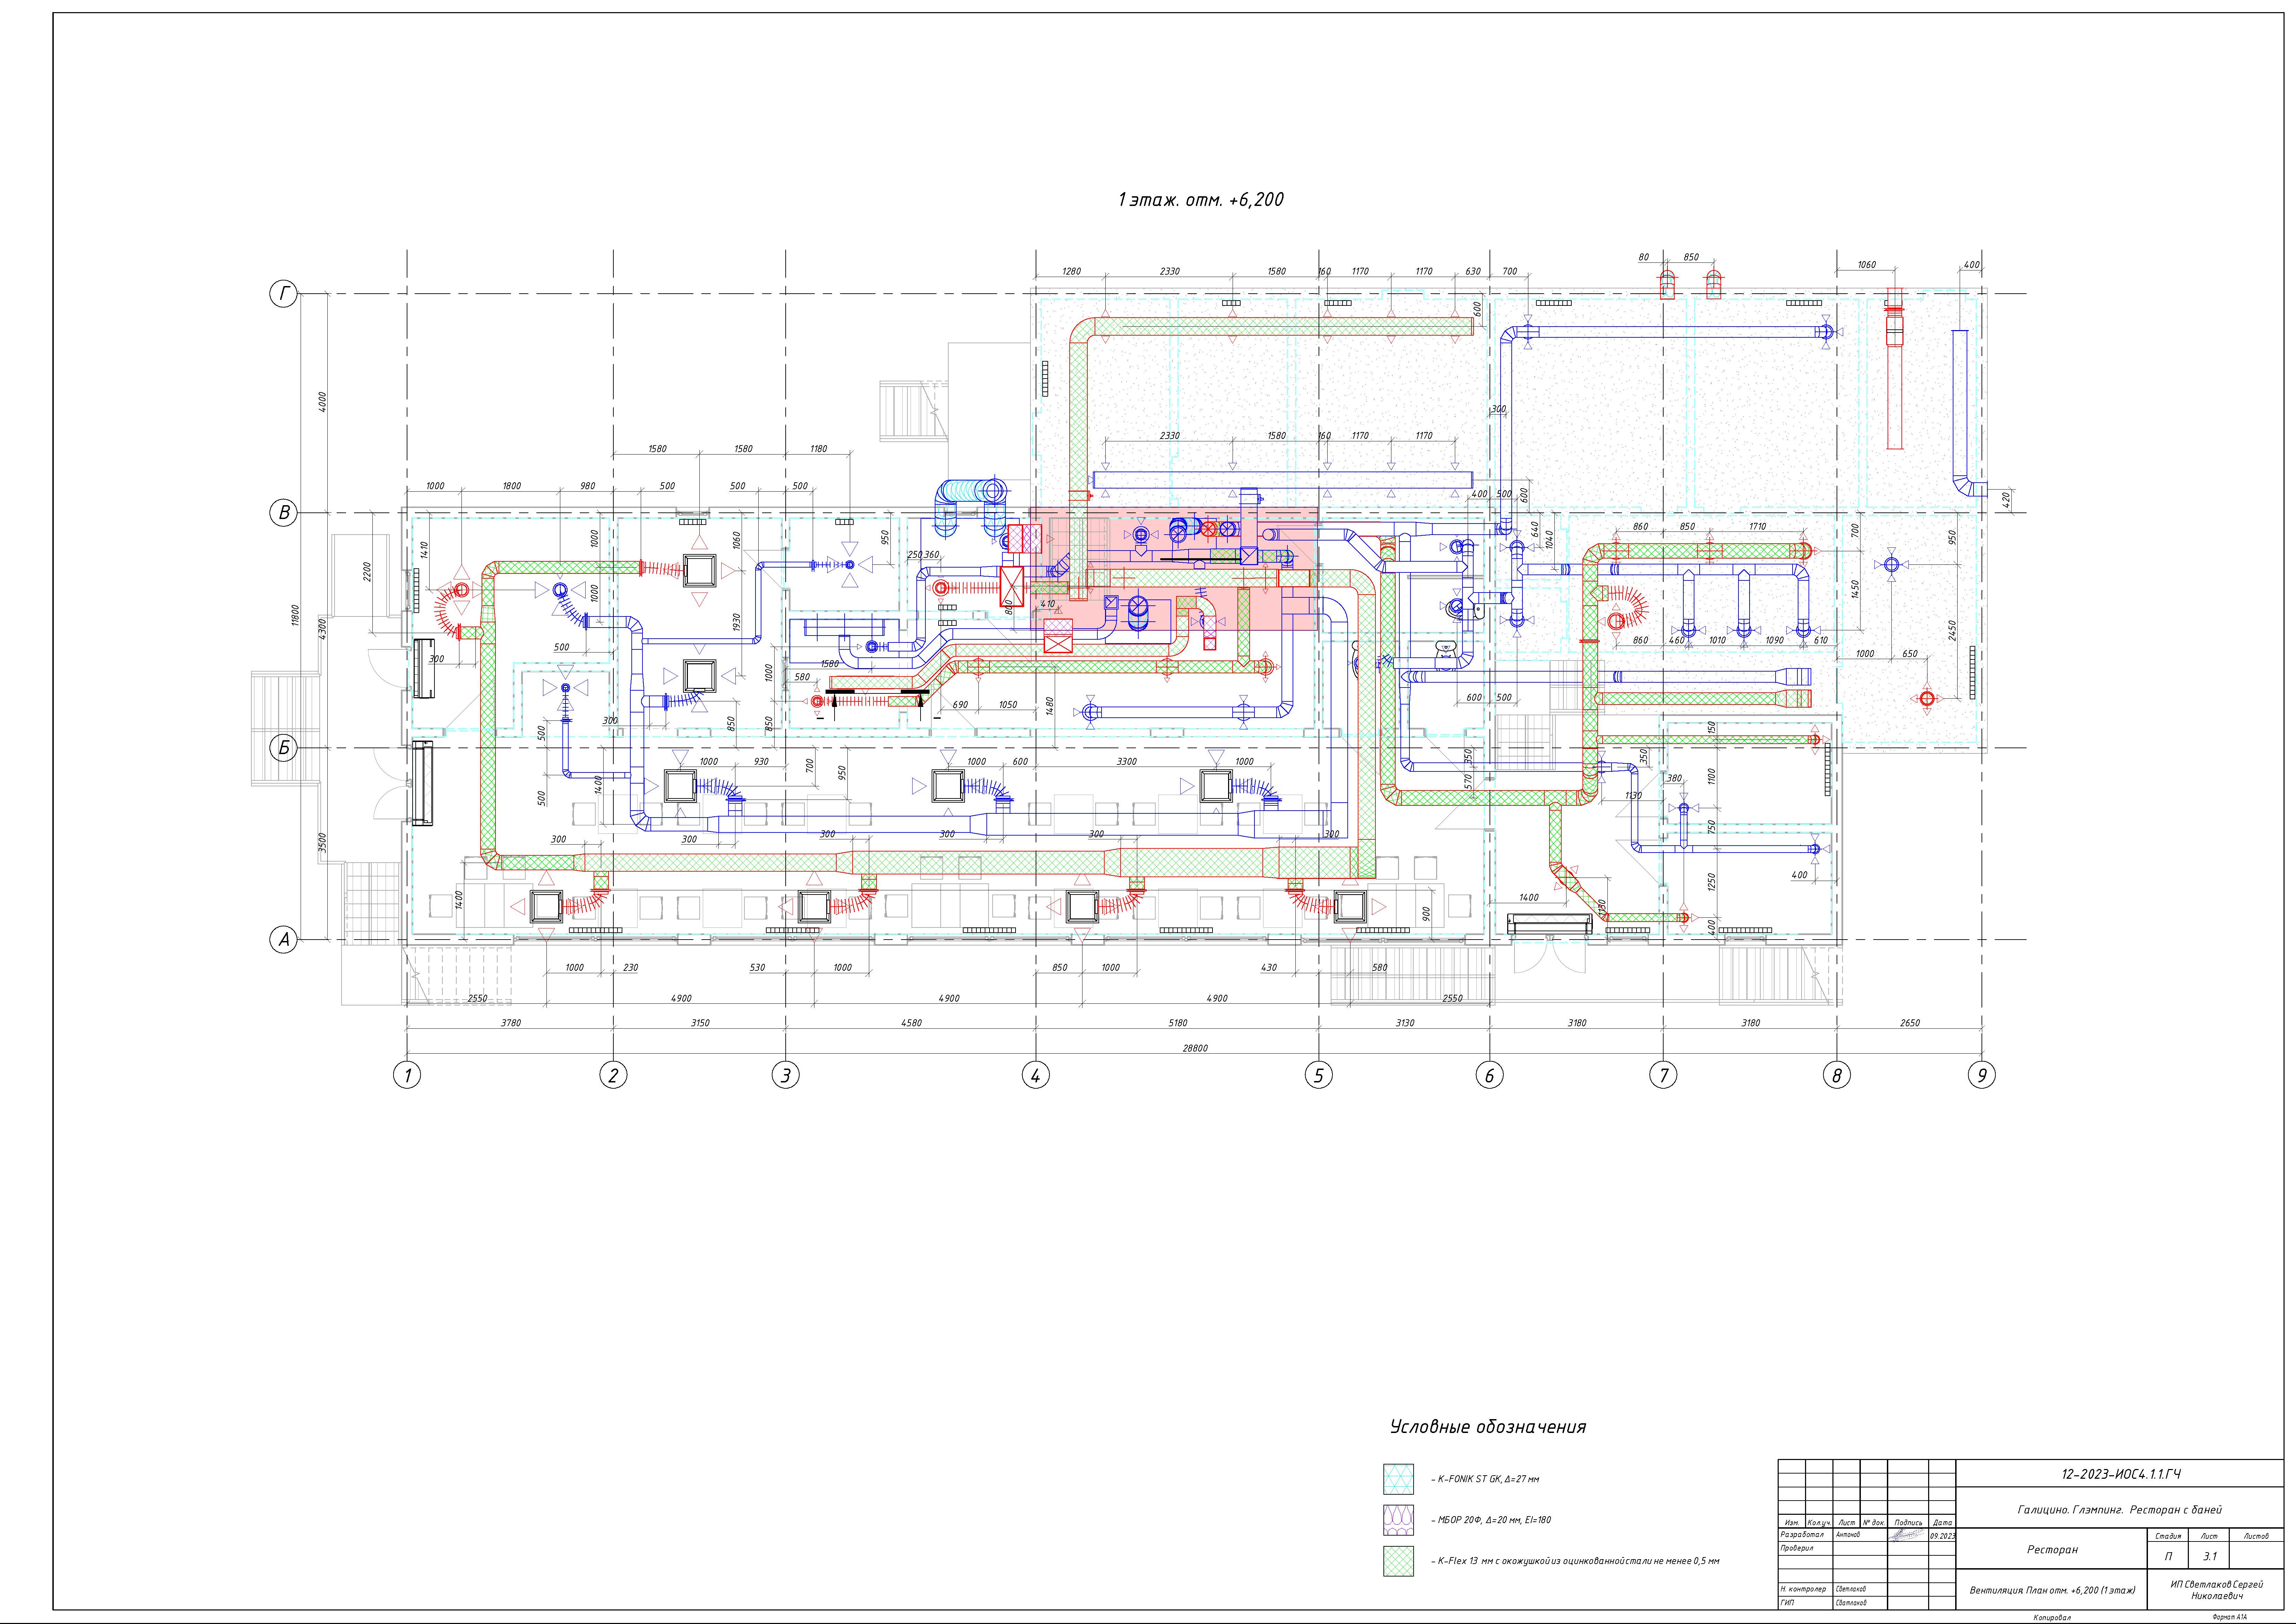The height and width of the screenshot is (1624, 2296).
Task: Click the name "Антонов" in title block
Action: click(x=1848, y=1535)
